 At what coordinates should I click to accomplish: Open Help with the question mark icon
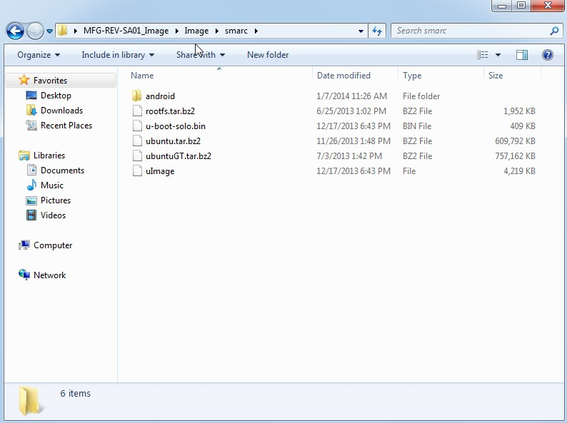[548, 55]
